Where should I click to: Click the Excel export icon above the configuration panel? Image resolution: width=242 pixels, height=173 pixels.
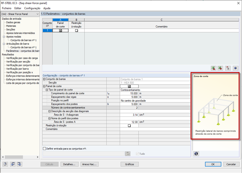coord(214,68)
